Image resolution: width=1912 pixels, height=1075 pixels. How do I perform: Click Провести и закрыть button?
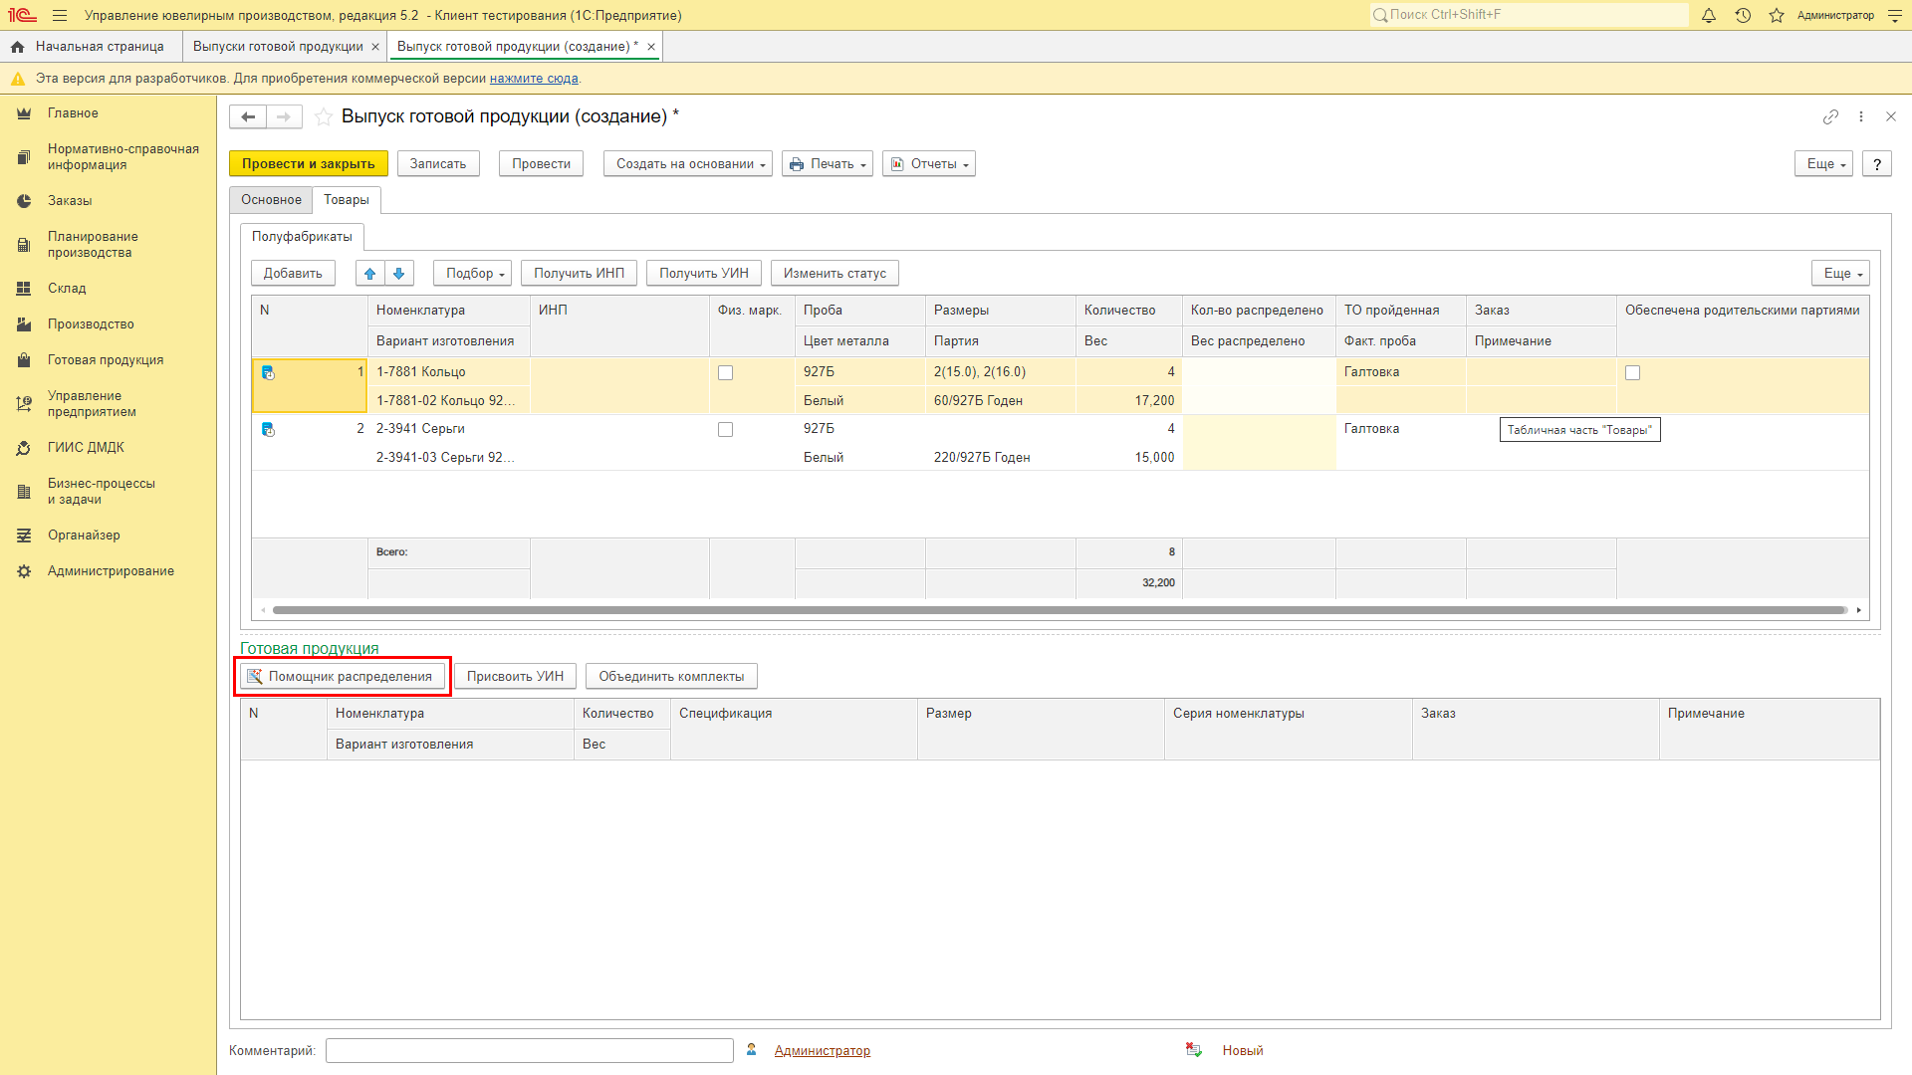coord(309,164)
